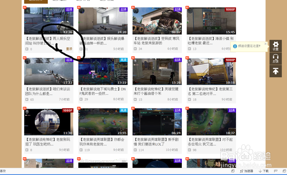Open the 18:37 对不起各位观众 video thumbnail
This screenshot has height=175, width=287.
(211, 122)
